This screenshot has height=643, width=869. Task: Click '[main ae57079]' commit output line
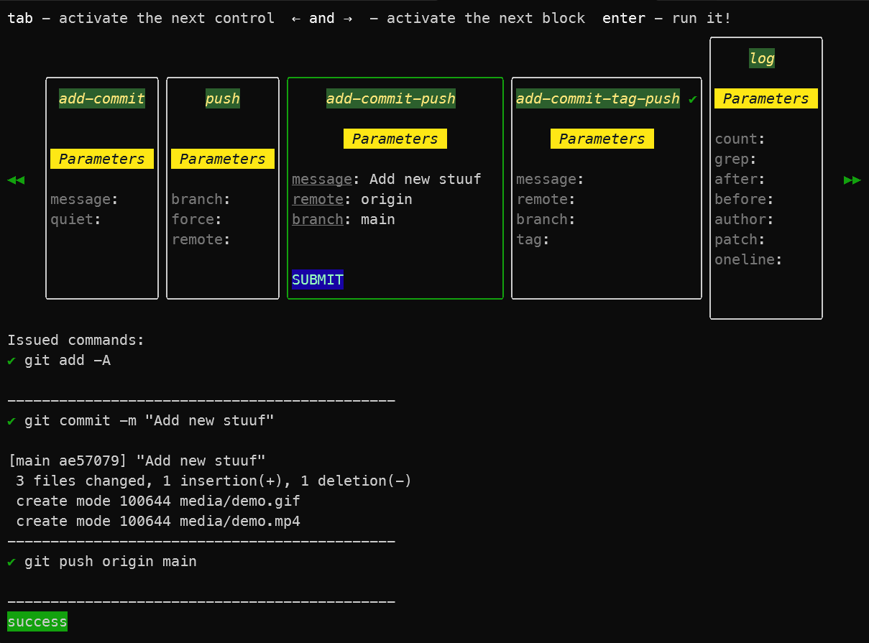[137, 461]
